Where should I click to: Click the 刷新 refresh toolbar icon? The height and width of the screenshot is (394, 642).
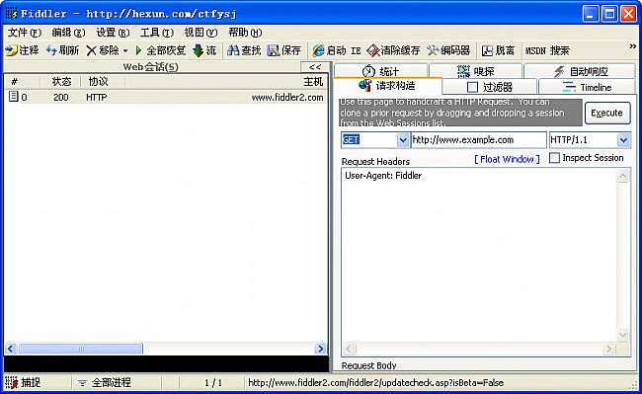tap(51, 50)
